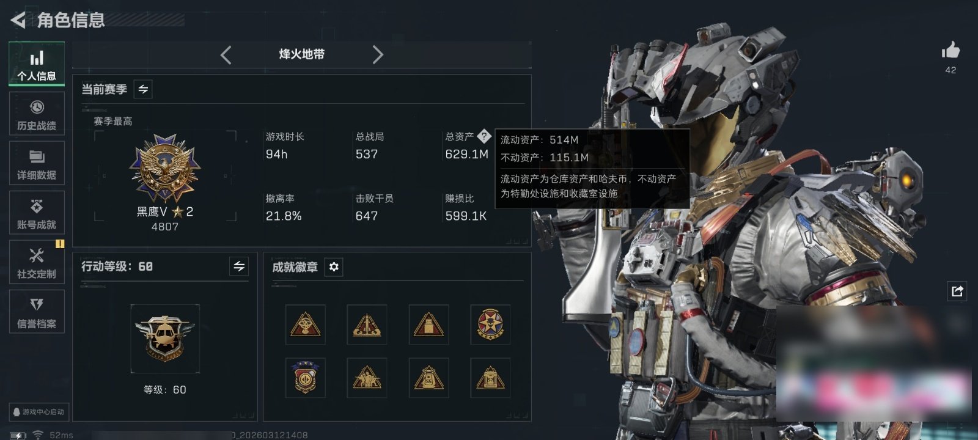Click the share icon beside the character
Viewport: 978px width, 440px height.
coord(957,291)
